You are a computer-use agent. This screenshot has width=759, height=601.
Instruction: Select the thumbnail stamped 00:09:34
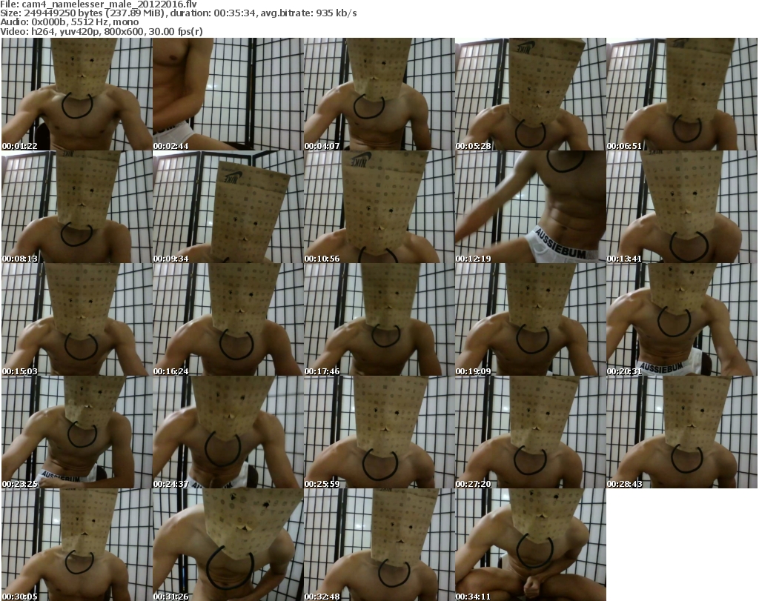click(x=228, y=207)
